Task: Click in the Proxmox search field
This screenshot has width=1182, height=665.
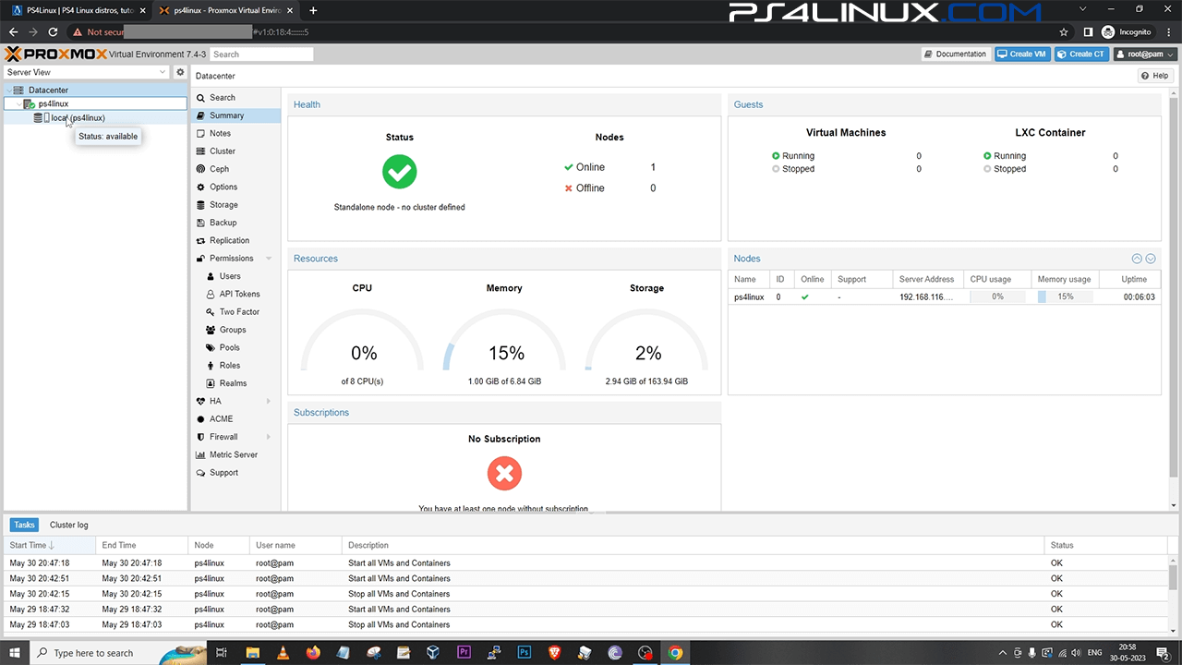Action: coord(261,54)
